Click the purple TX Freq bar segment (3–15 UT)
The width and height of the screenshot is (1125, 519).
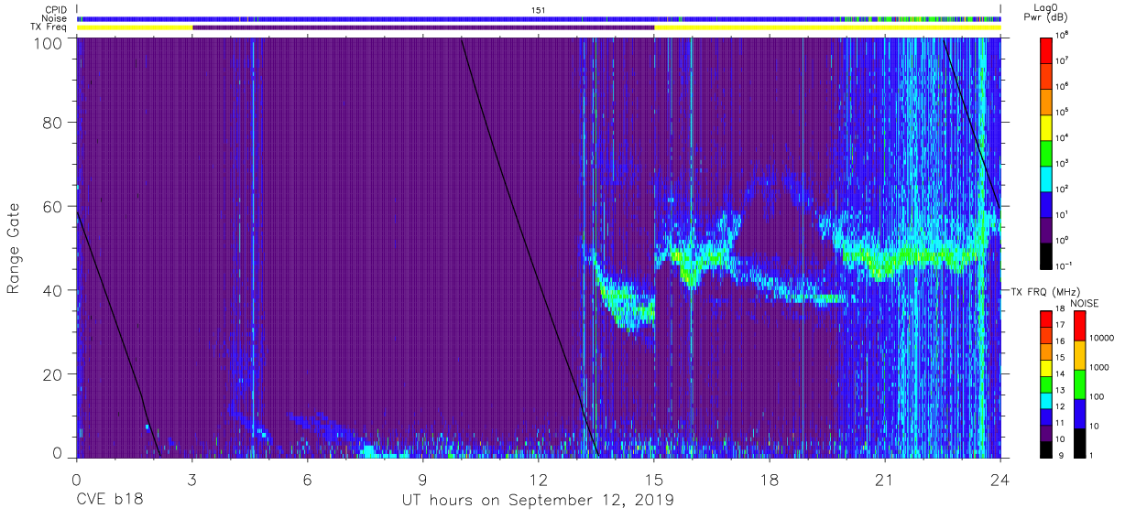click(423, 27)
